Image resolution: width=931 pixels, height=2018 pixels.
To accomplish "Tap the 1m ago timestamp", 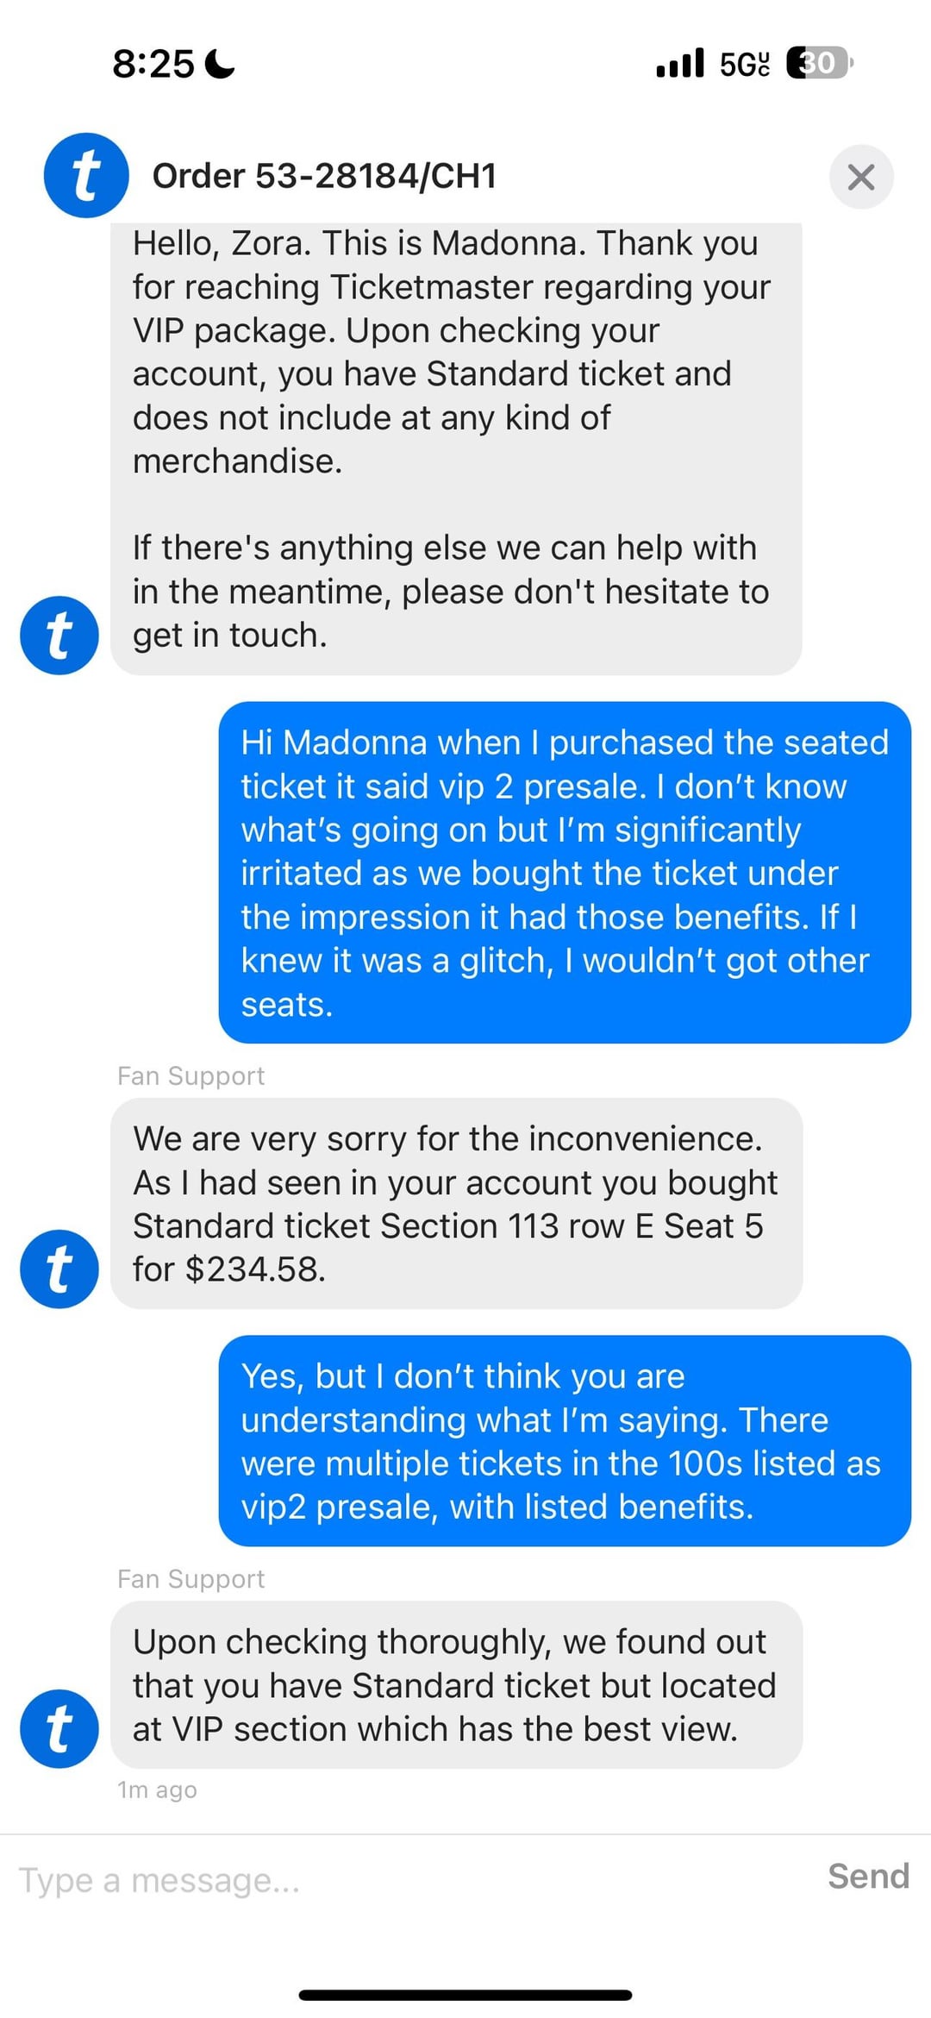I will tap(157, 1790).
